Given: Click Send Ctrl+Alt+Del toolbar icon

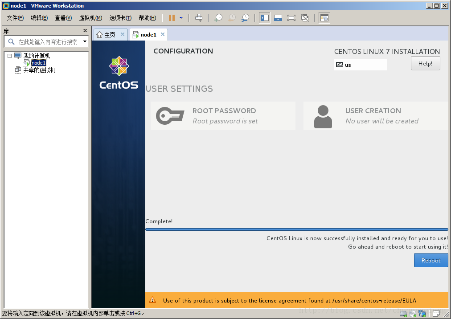Looking at the screenshot, I should [199, 18].
